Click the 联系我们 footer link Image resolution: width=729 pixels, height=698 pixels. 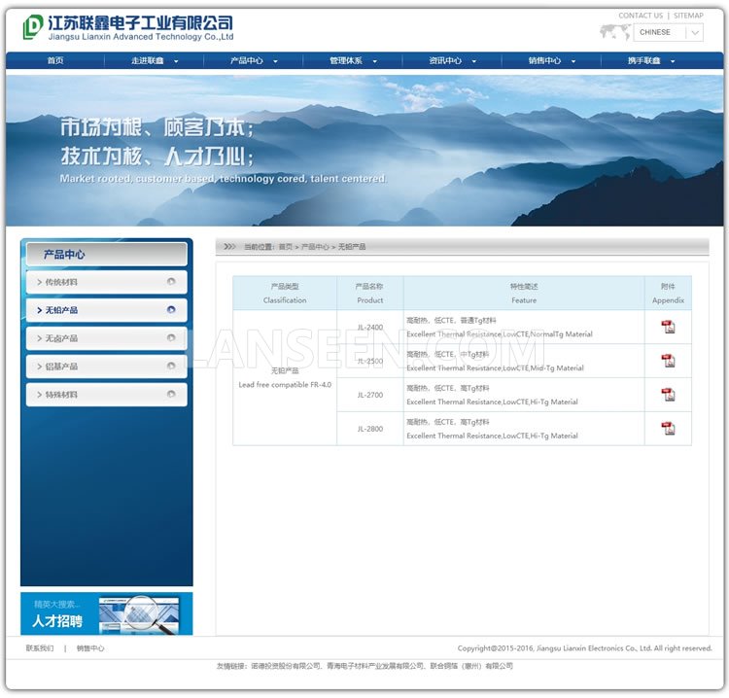click(40, 648)
